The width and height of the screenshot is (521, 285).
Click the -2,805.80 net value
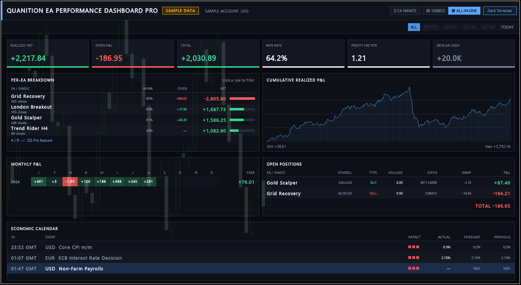215,99
